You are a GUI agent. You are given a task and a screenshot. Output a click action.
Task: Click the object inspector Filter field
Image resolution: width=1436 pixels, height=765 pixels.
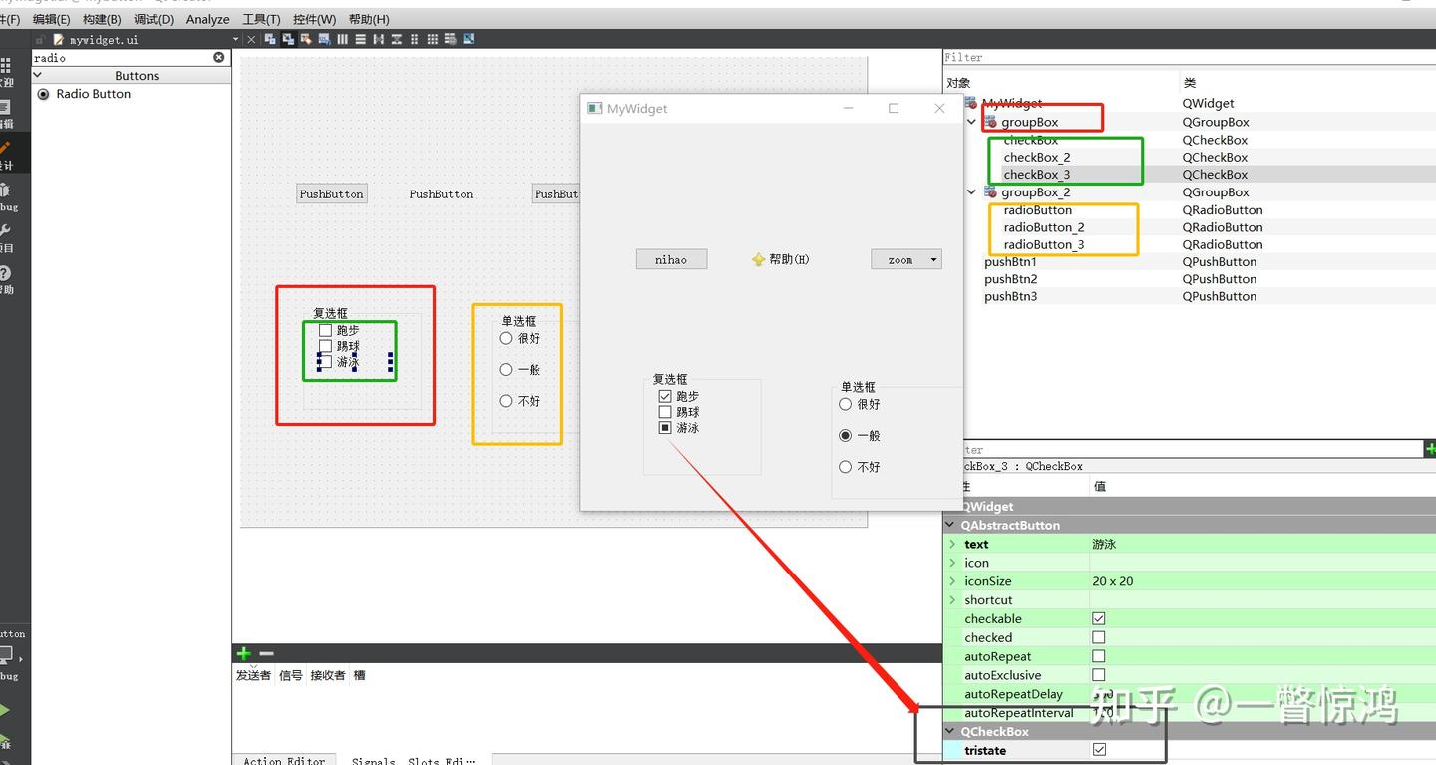1189,57
